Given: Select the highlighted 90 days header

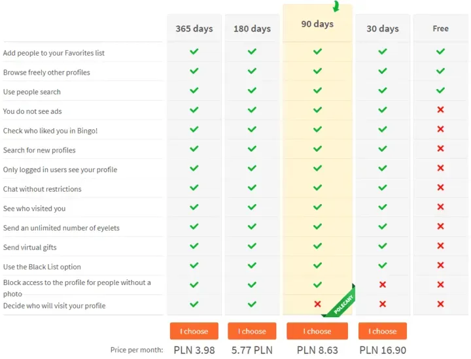Looking at the screenshot, I should (x=317, y=24).
